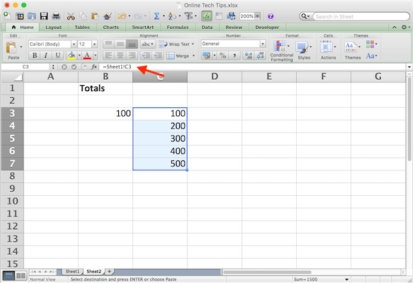
Task: Click the Save icon in the toolbar
Action: pos(44,15)
